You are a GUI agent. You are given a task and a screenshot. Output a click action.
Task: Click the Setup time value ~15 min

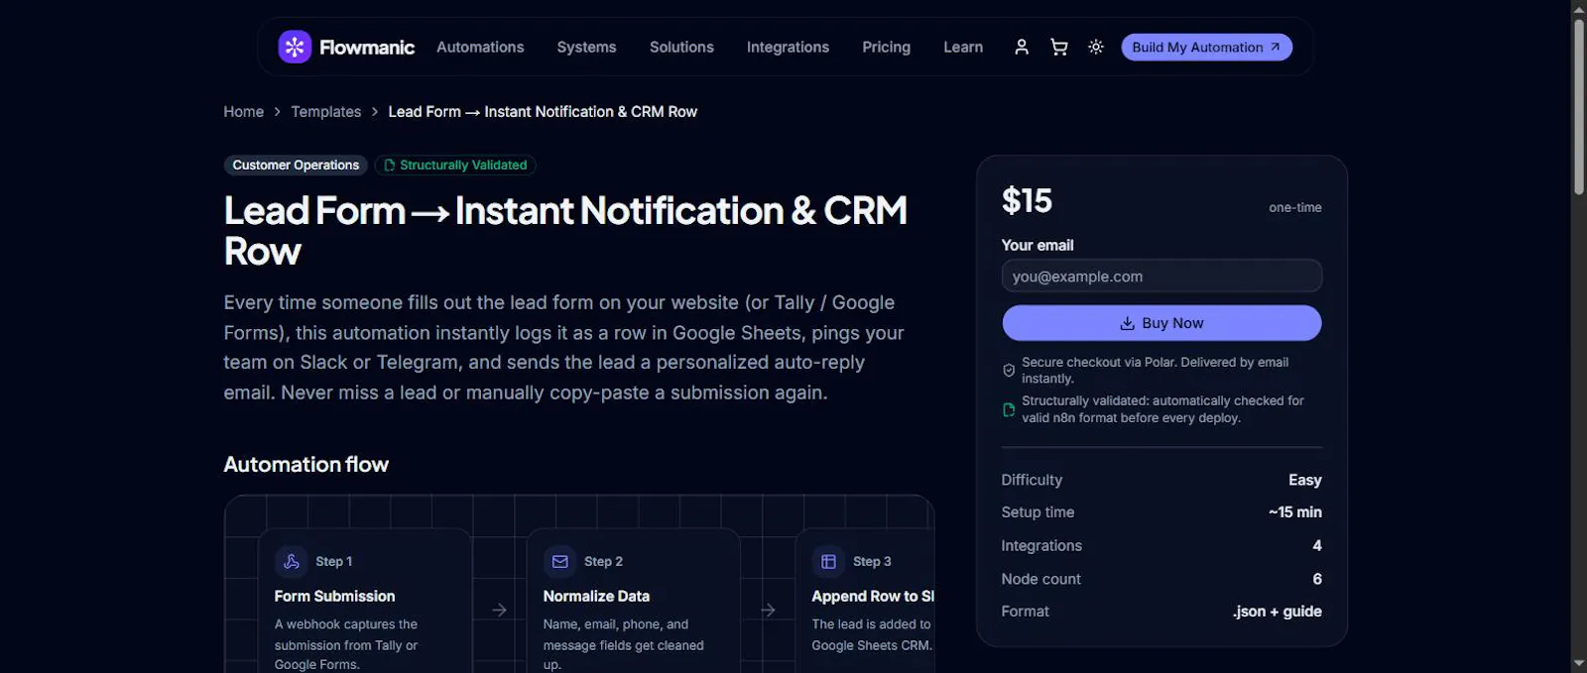(x=1294, y=512)
